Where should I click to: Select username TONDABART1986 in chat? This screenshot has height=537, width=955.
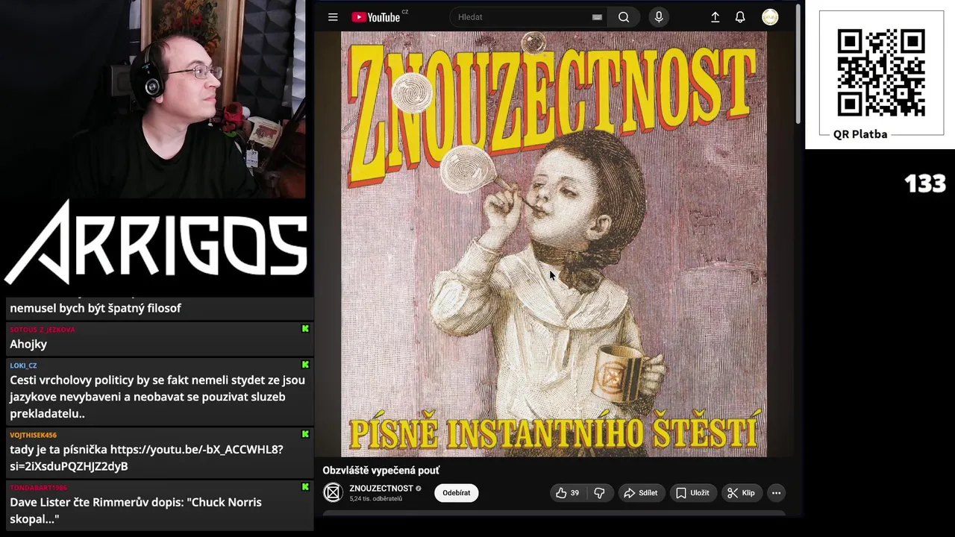[x=38, y=488]
